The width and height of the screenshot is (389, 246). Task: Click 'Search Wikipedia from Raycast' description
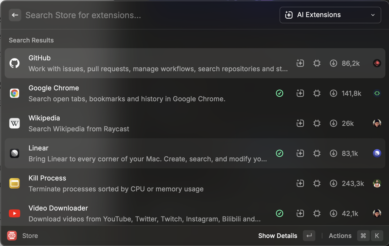79,129
